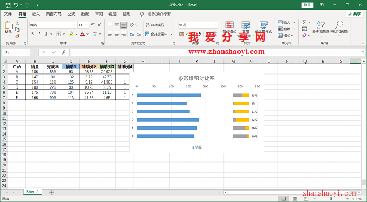The width and height of the screenshot is (367, 202).
Task: Open the font name dropdown
Action: pyautogui.click(x=76, y=25)
